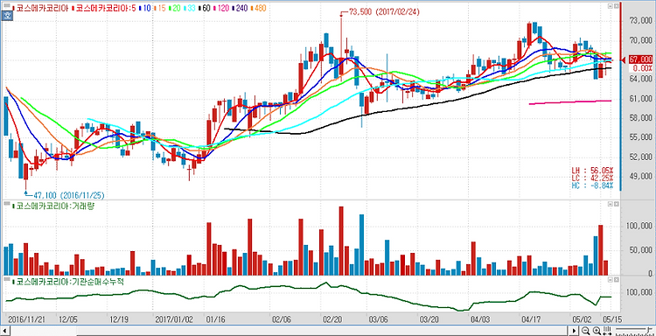The height and width of the screenshot is (336, 656).
Task: Select the 코스메카코리아:5 moving average legend
Action: click(x=104, y=8)
